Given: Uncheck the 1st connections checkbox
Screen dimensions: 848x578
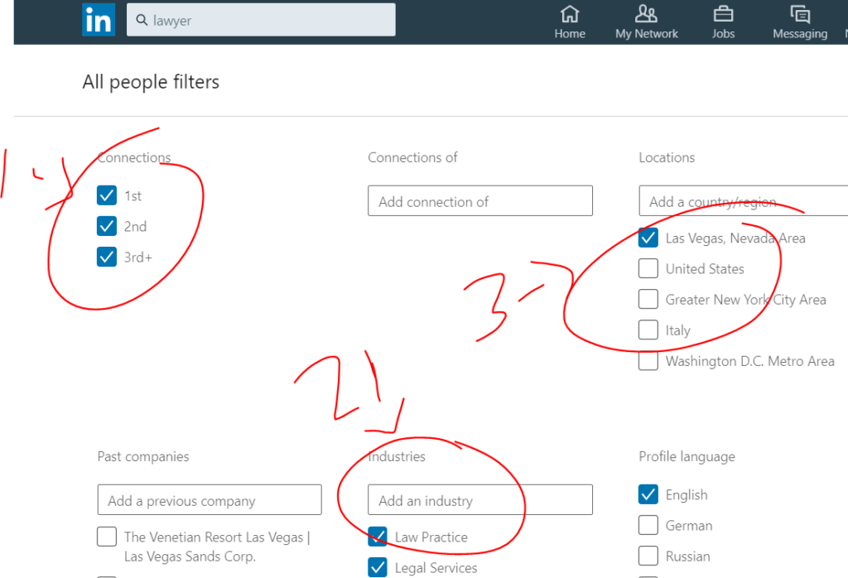Looking at the screenshot, I should (107, 195).
